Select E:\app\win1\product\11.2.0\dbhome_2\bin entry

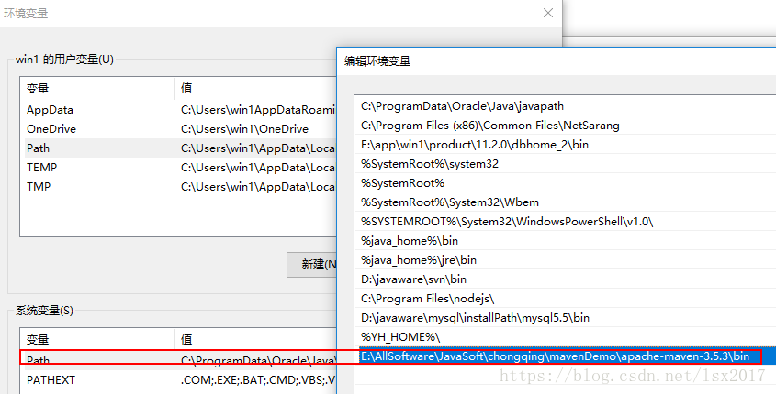coord(565,145)
